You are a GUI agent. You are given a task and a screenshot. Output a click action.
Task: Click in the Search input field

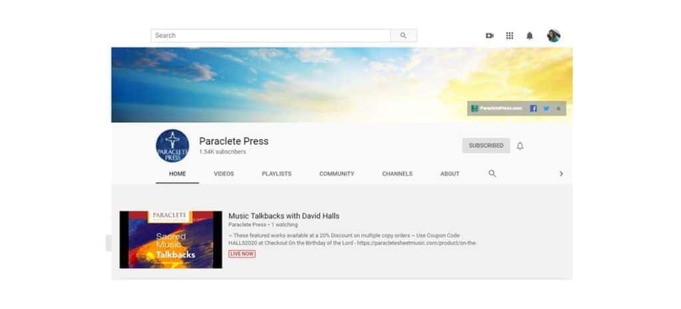pos(271,36)
